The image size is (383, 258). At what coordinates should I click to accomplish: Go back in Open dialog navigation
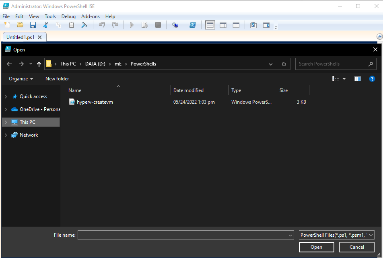[x=9, y=64]
